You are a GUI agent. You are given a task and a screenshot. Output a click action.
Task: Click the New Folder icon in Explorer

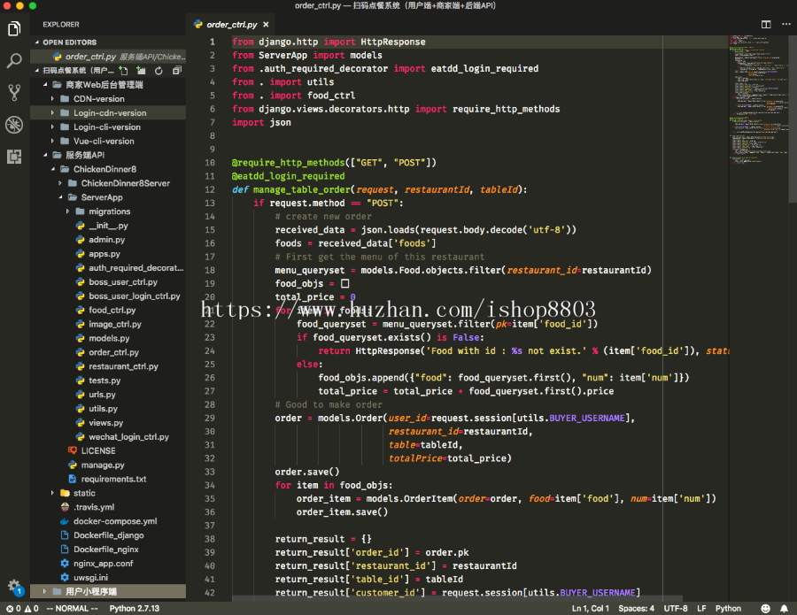pos(140,71)
